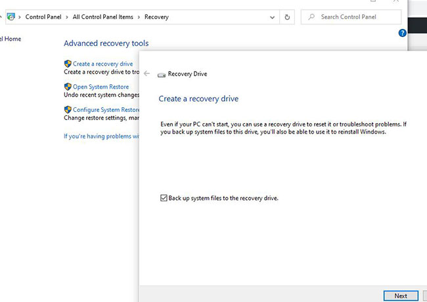This screenshot has height=302, width=427.
Task: Click shield icon beside Create a recovery drive
Action: 68,64
